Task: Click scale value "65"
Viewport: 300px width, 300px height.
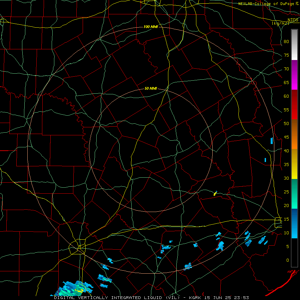Action: click(286, 83)
